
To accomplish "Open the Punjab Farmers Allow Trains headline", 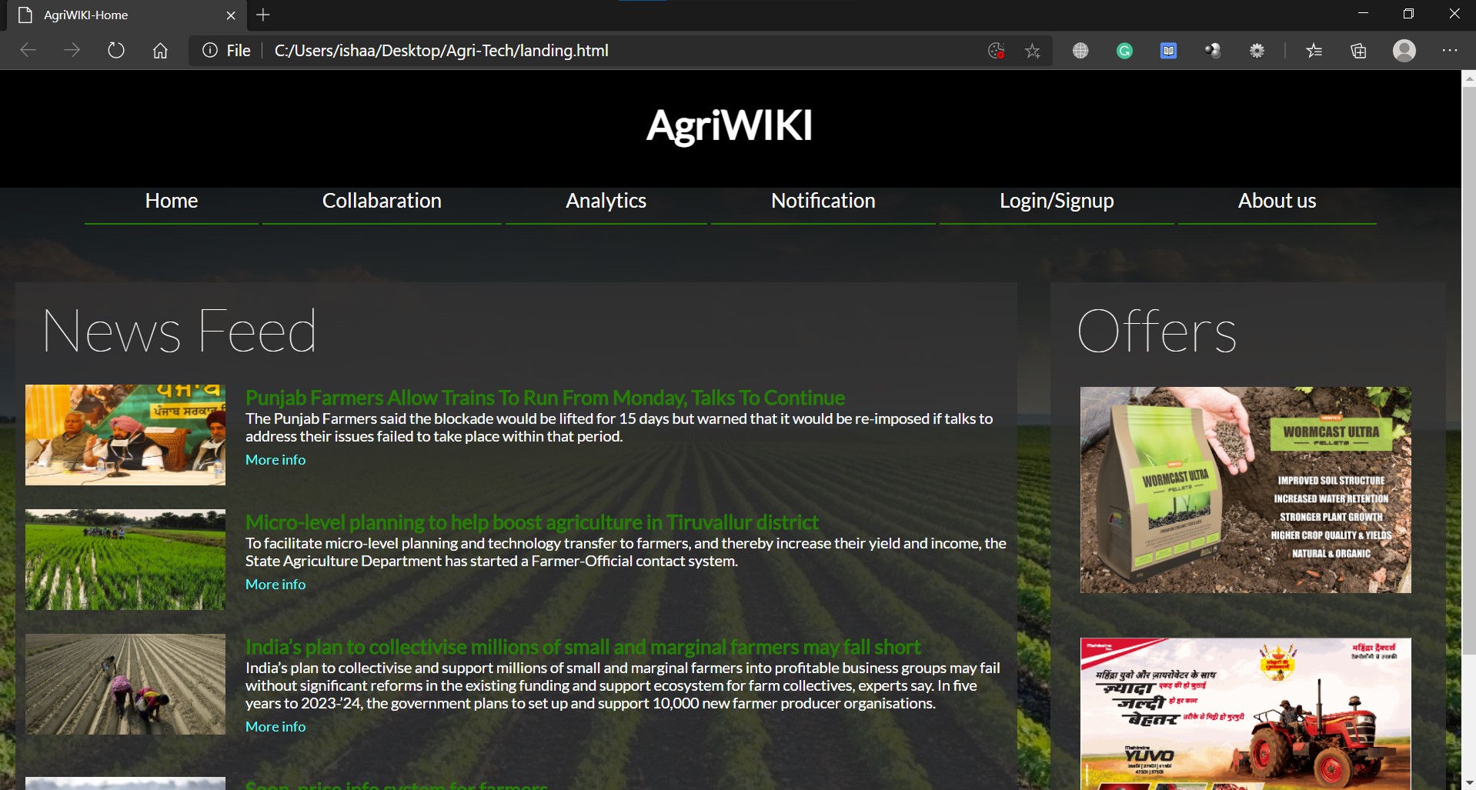I will coord(545,398).
